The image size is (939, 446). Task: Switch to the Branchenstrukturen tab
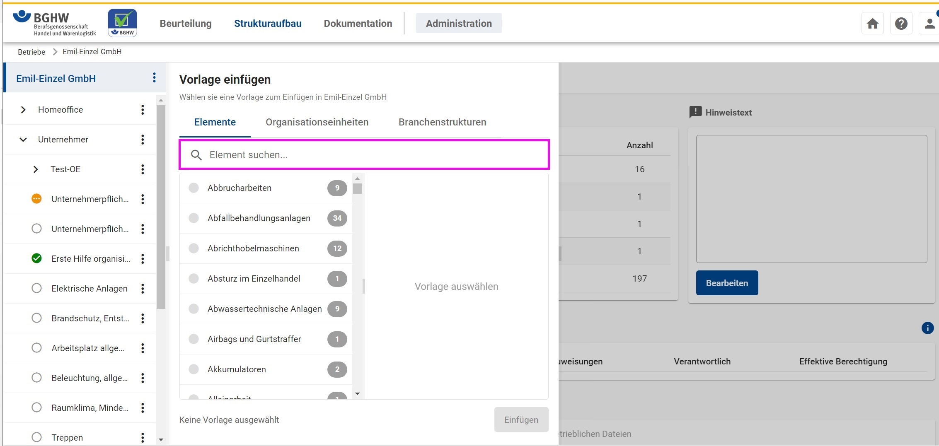click(442, 122)
